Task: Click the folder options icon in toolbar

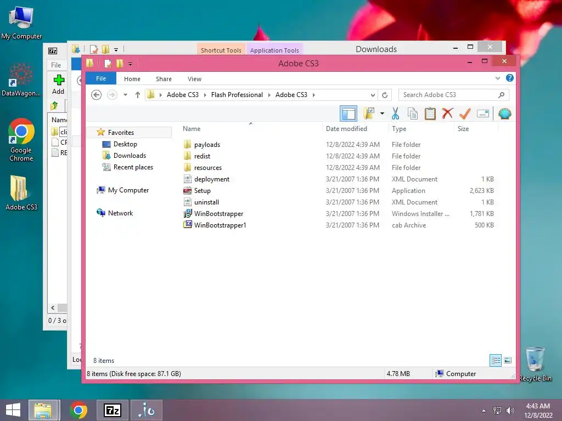Action: point(368,114)
